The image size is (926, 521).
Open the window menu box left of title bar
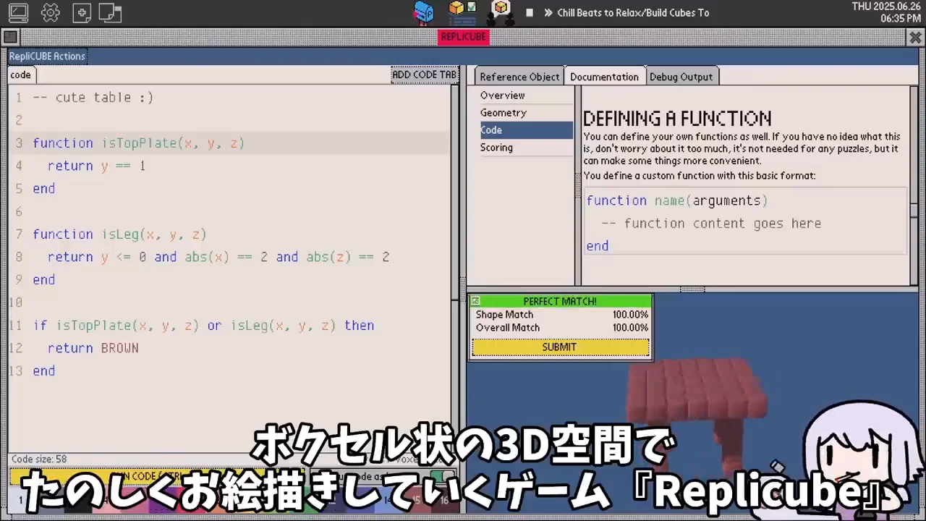tap(10, 37)
